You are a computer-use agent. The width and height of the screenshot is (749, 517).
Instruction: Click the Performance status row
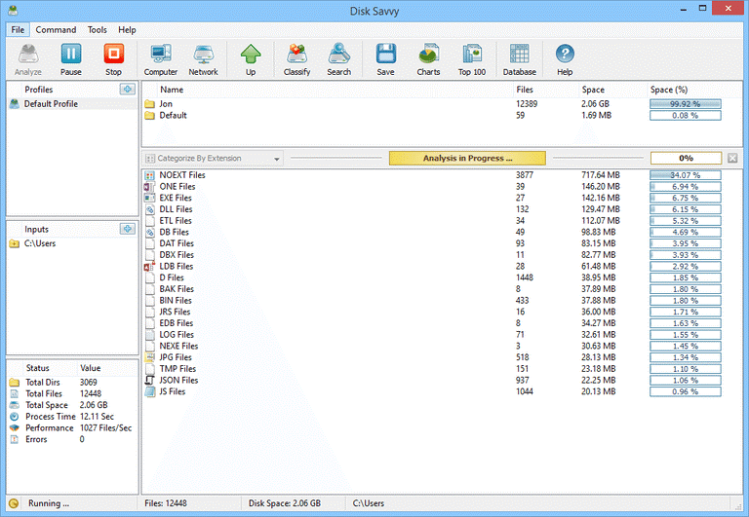pyautogui.click(x=72, y=427)
